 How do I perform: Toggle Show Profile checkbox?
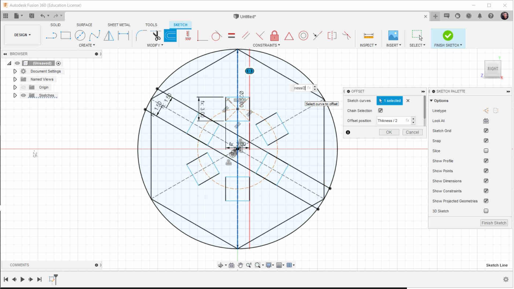[x=486, y=161]
